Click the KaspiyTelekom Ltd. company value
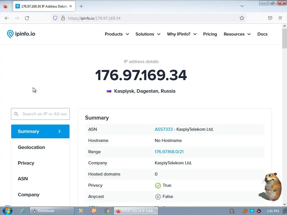The image size is (287, 215). [173, 163]
